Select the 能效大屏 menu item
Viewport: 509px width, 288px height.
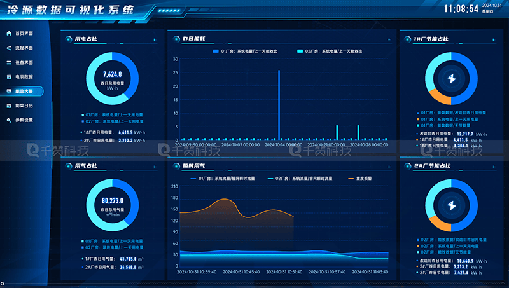[24, 91]
